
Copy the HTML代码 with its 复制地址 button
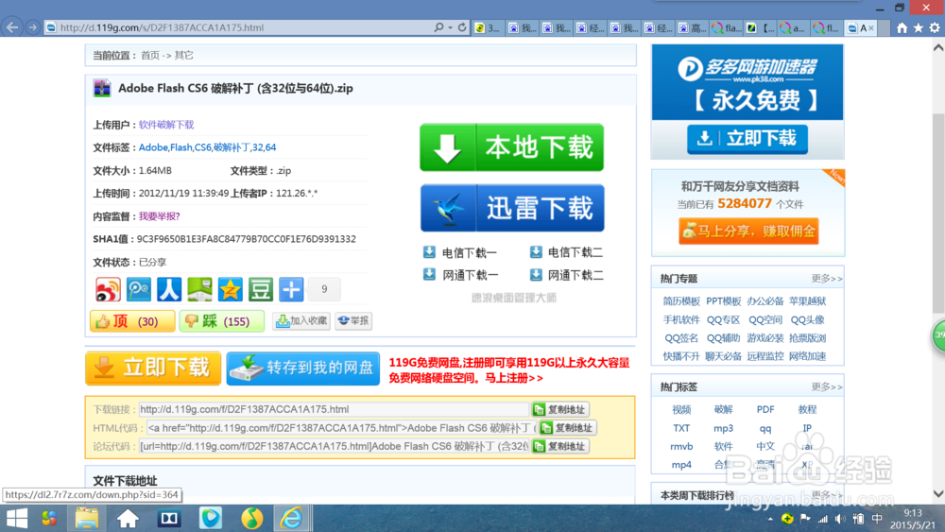pos(568,428)
